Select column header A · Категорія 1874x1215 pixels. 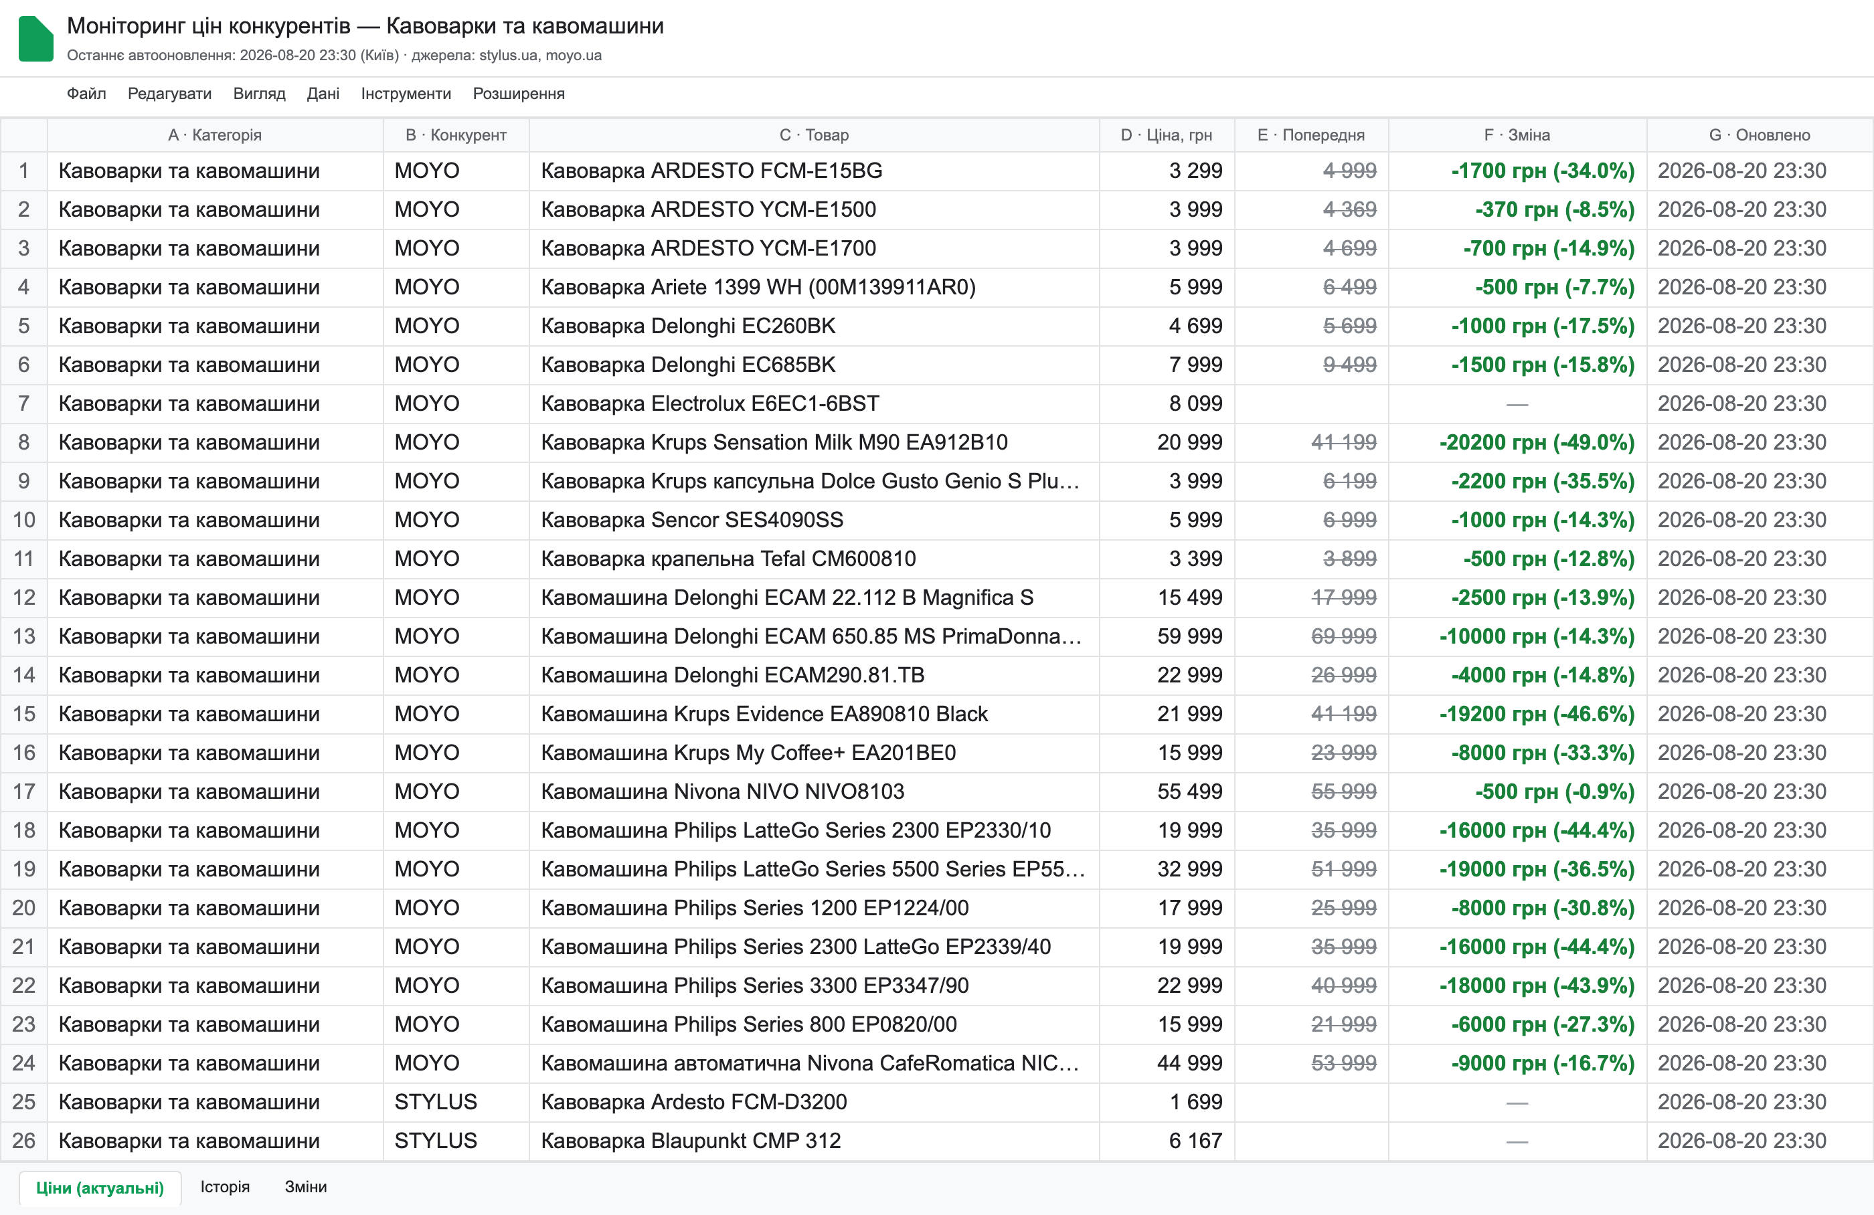point(215,134)
